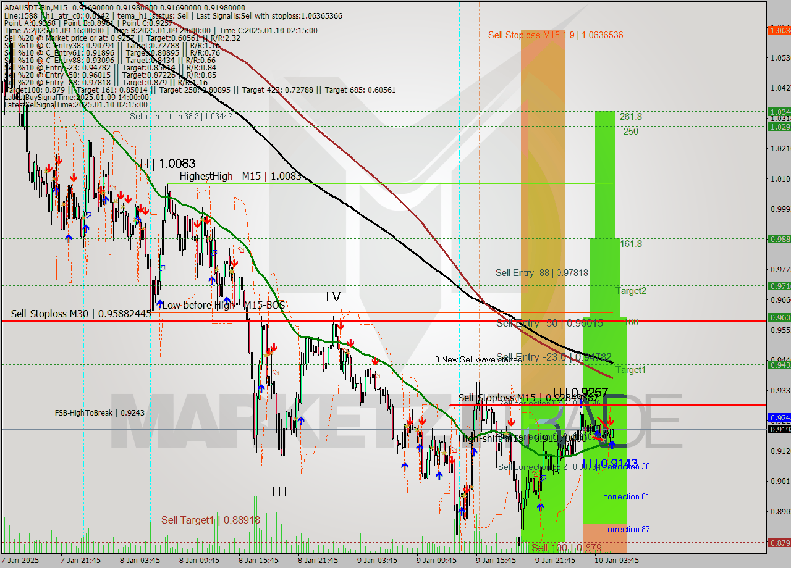Click the 'Sell %20 @ Entry -50' line
Screen dimensions: 791x568
pyautogui.click(x=110, y=75)
